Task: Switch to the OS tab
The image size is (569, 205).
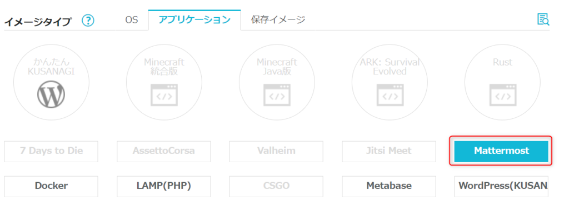Action: (132, 19)
